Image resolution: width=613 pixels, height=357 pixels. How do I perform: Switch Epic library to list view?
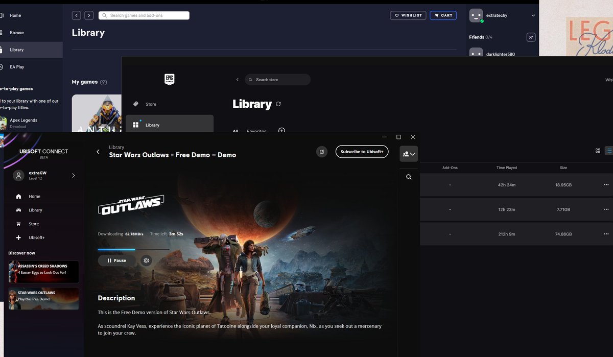(x=609, y=151)
